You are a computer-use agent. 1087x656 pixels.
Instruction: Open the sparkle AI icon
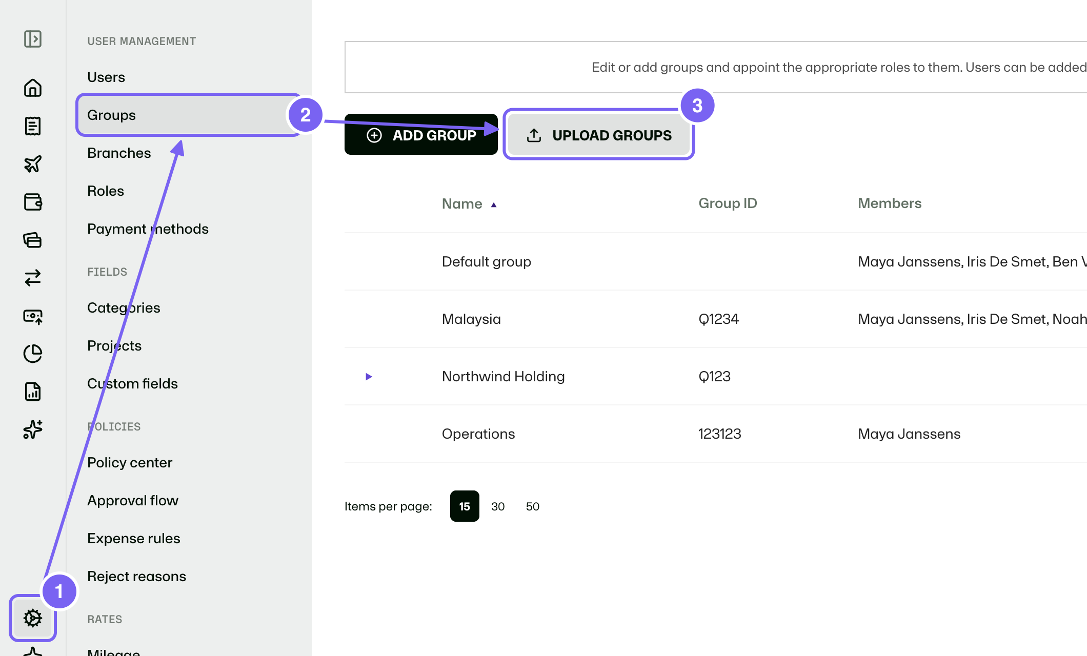click(33, 429)
